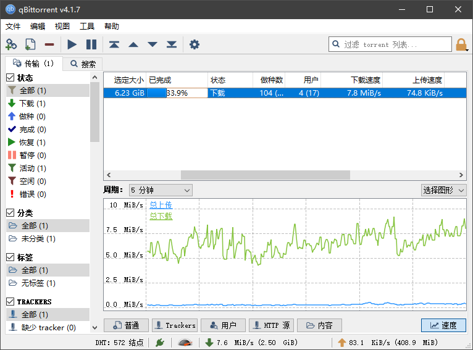Click the red delete torrent icon

pos(49,44)
